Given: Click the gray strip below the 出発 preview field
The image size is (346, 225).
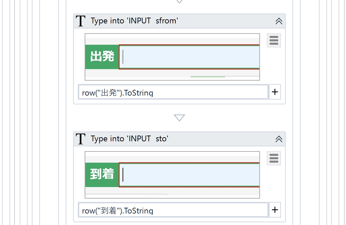Looking at the screenshot, I should 172,75.
